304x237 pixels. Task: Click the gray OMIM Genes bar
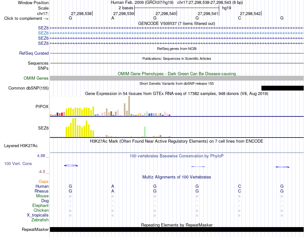(177, 78)
